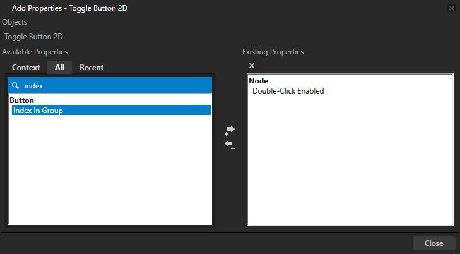Image resolution: width=460 pixels, height=254 pixels.
Task: Select Double-Click Enabled in Existing Properties
Action: tap(288, 91)
